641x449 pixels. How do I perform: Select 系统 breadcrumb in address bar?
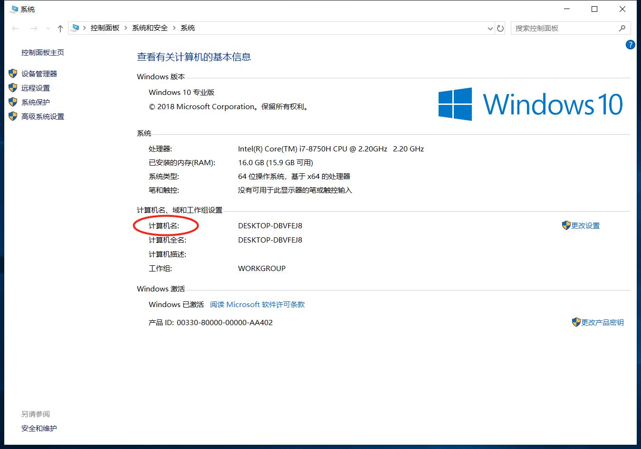188,28
